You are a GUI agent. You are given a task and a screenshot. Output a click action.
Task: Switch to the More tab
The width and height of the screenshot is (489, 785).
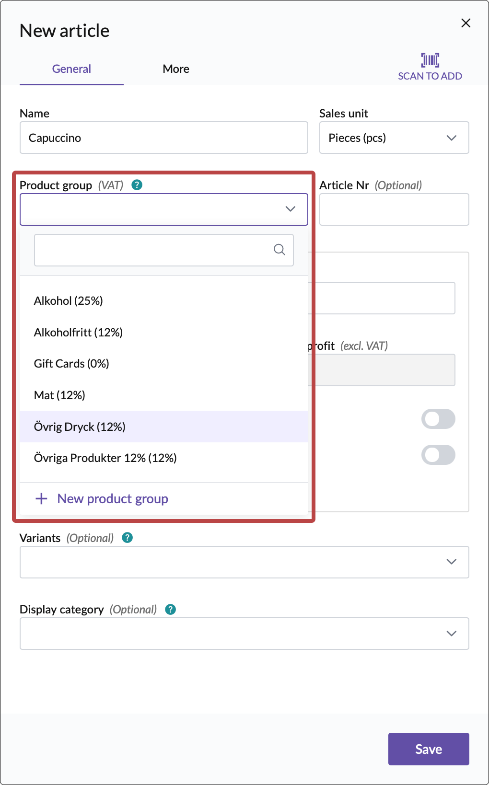pyautogui.click(x=176, y=69)
